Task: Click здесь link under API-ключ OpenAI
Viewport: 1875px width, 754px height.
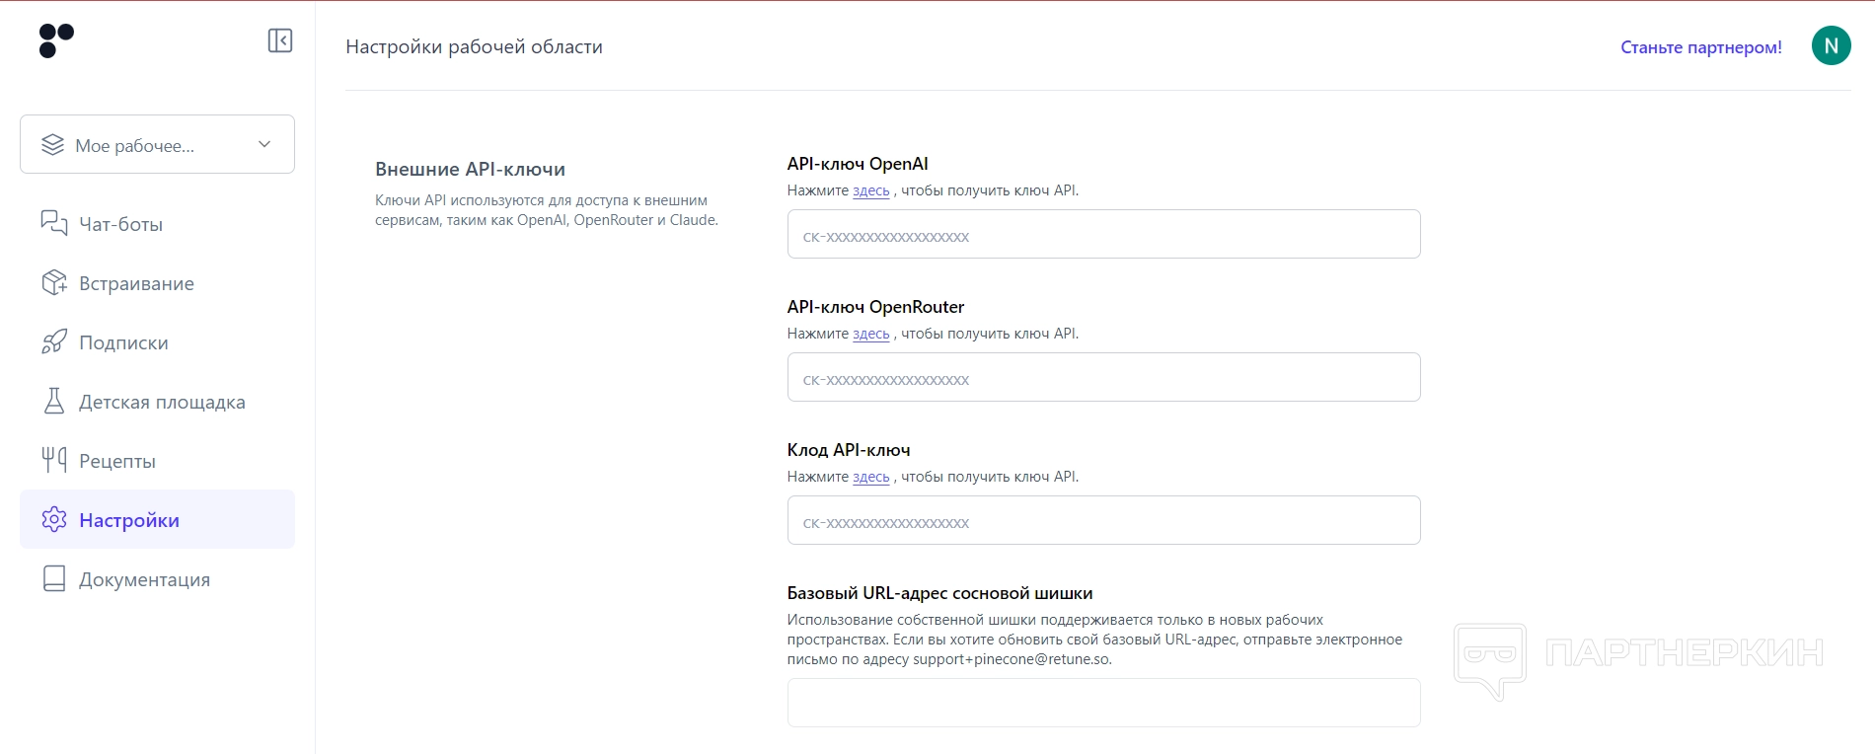Action: click(x=870, y=191)
